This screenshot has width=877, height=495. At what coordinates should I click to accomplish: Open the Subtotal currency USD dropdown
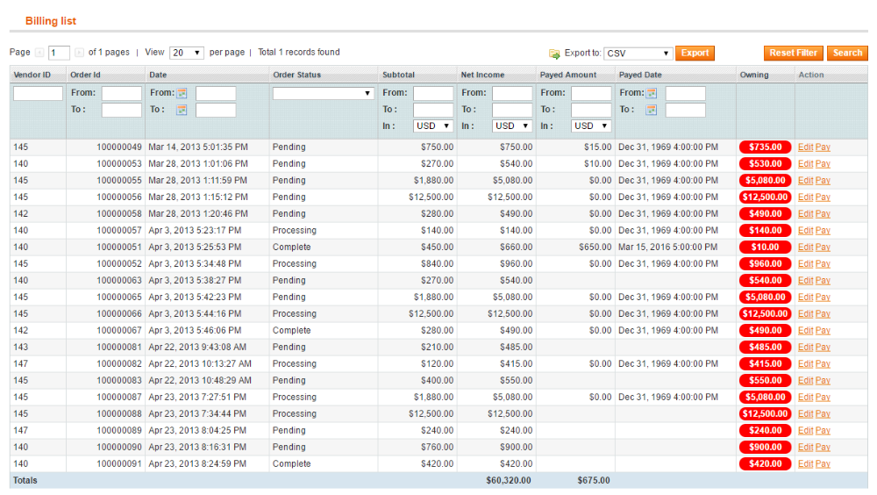click(433, 126)
